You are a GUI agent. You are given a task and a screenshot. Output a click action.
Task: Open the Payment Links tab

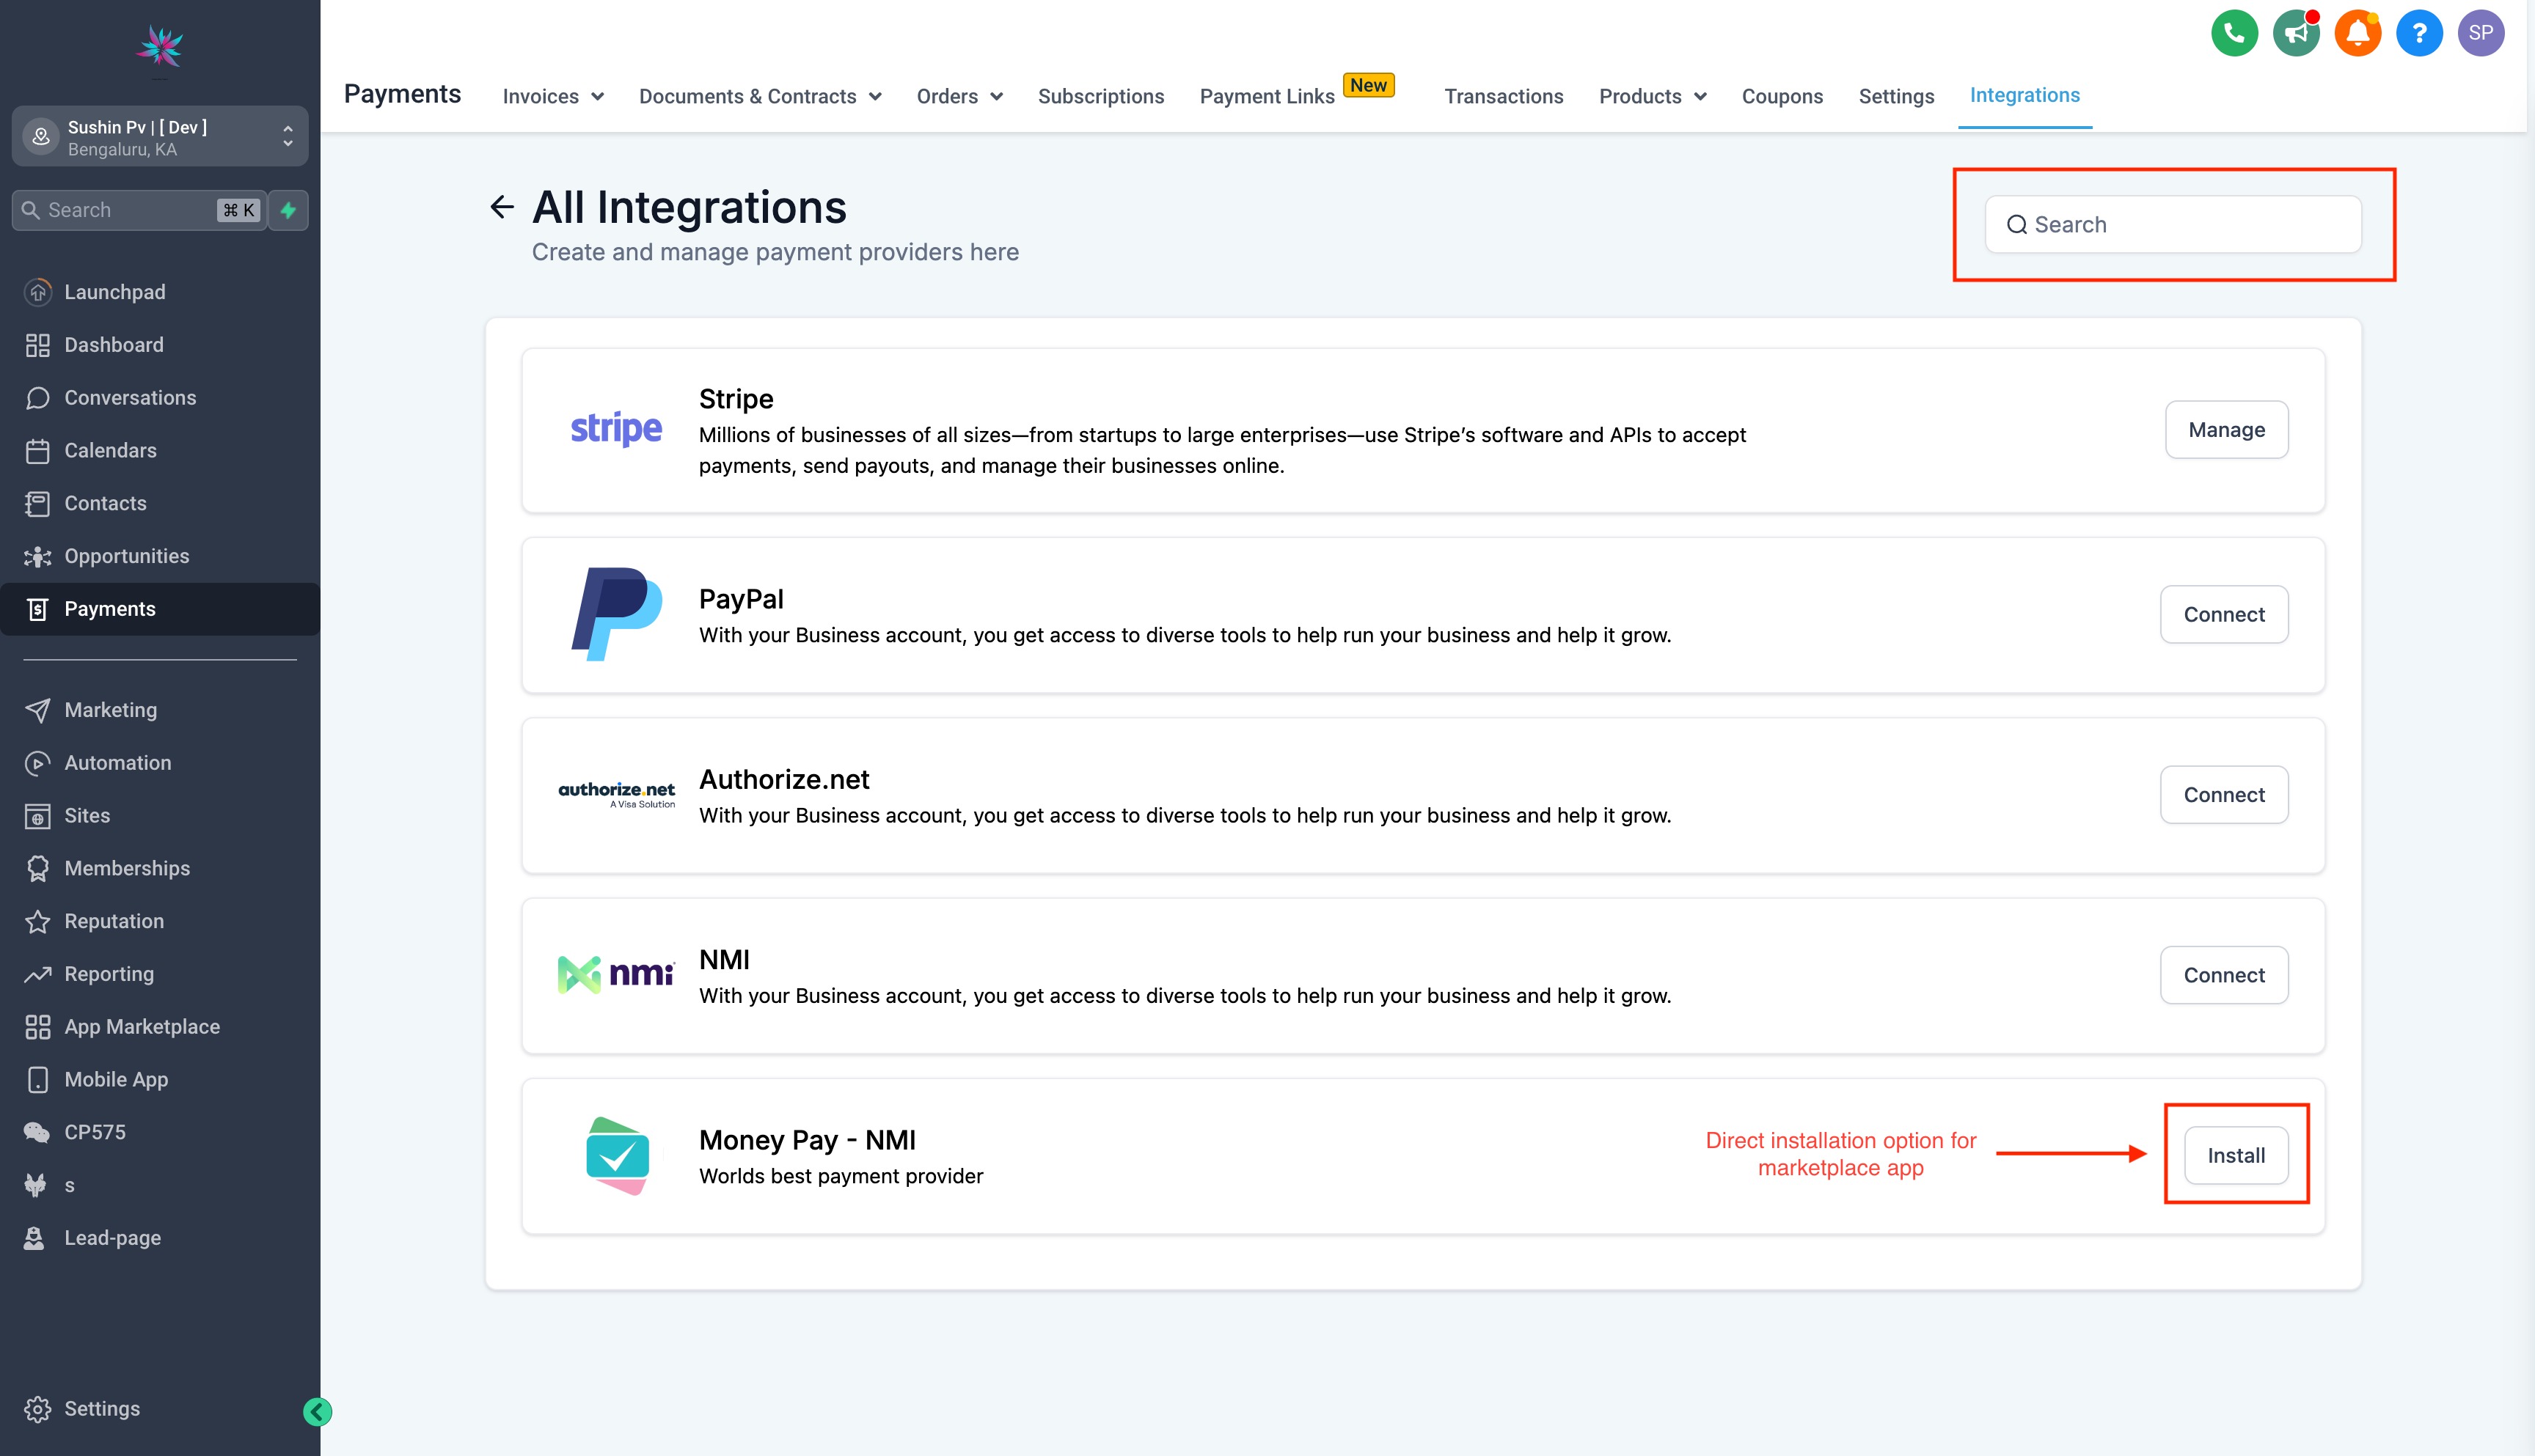tap(1267, 97)
